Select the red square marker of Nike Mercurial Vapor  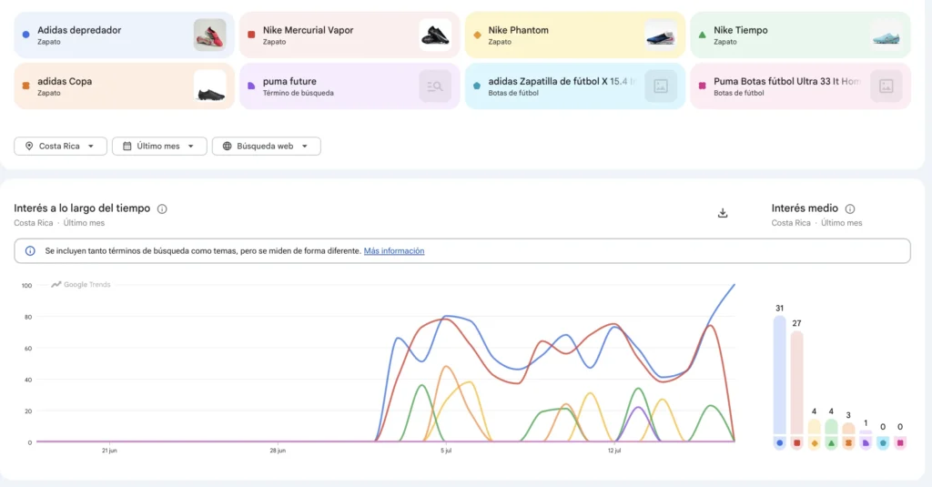coord(251,35)
